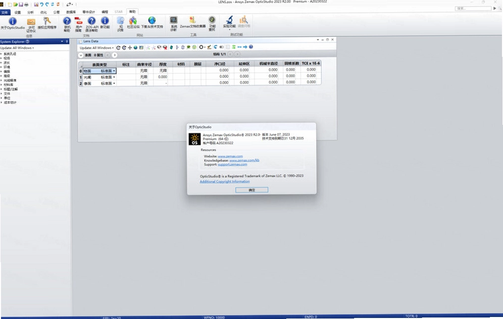The image size is (503, 319).
Task: Open the 社区论坛 community forum icon
Action: tap(133, 21)
